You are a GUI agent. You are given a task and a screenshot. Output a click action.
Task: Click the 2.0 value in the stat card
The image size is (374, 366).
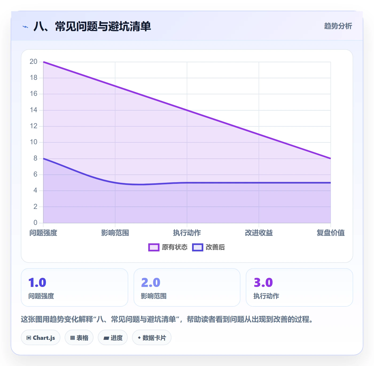[151, 283]
